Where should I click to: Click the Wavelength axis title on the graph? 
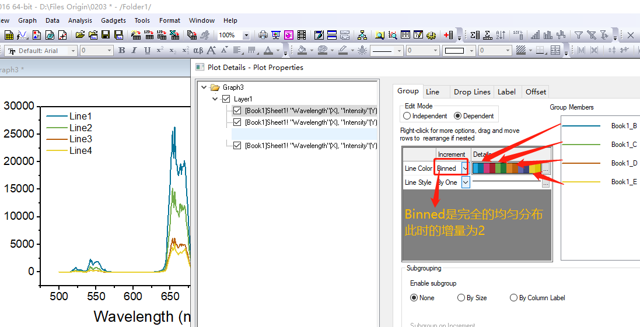[x=142, y=317]
